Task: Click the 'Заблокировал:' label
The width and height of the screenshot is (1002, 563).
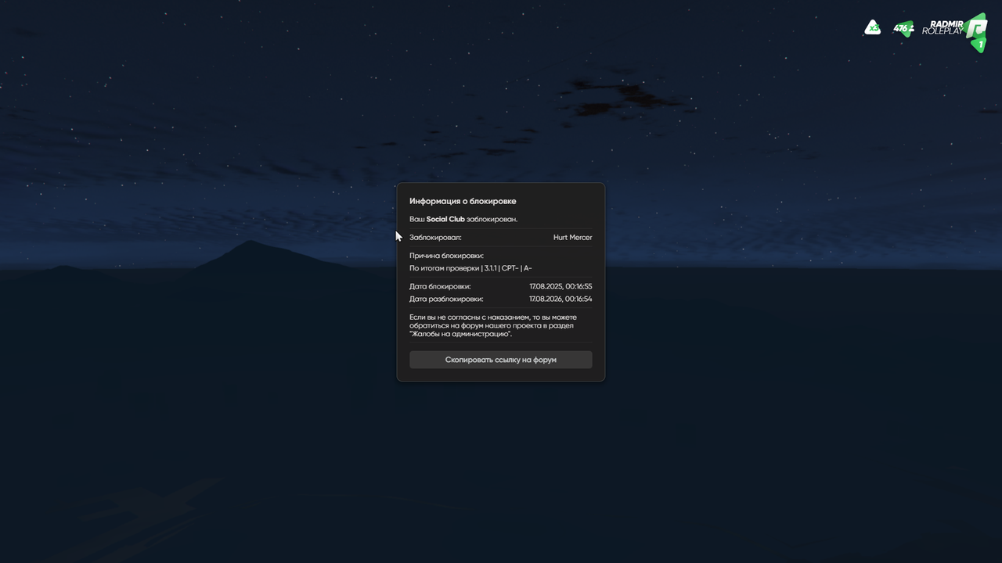Action: click(435, 237)
